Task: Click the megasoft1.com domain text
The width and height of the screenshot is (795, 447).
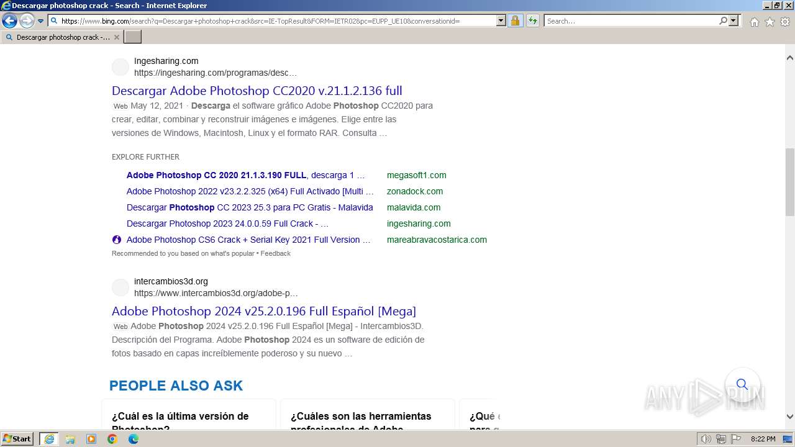Action: click(416, 175)
